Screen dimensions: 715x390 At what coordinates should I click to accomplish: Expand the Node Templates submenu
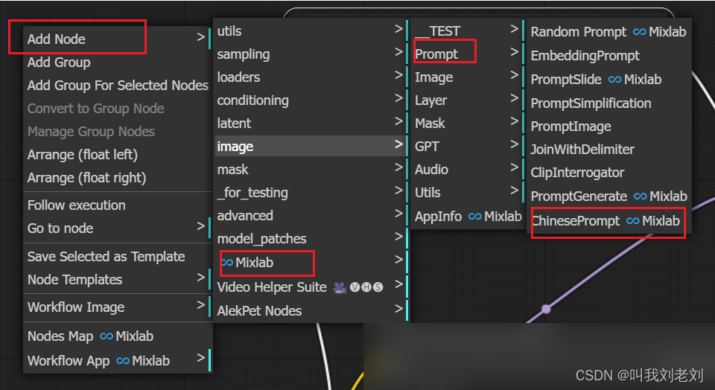(x=118, y=279)
